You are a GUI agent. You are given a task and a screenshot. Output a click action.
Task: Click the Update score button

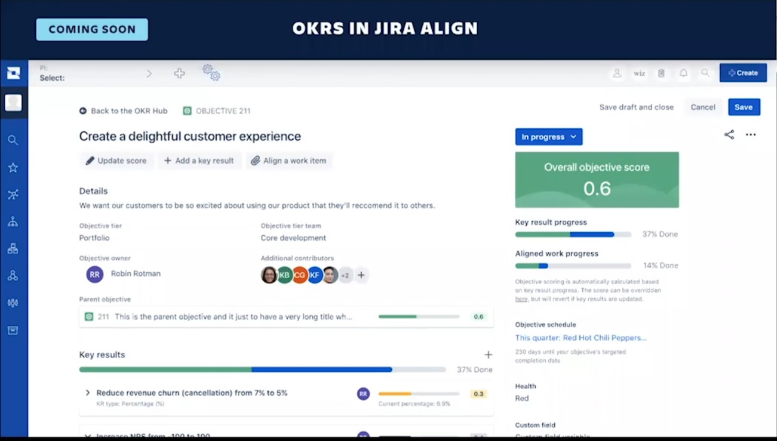[x=116, y=161]
